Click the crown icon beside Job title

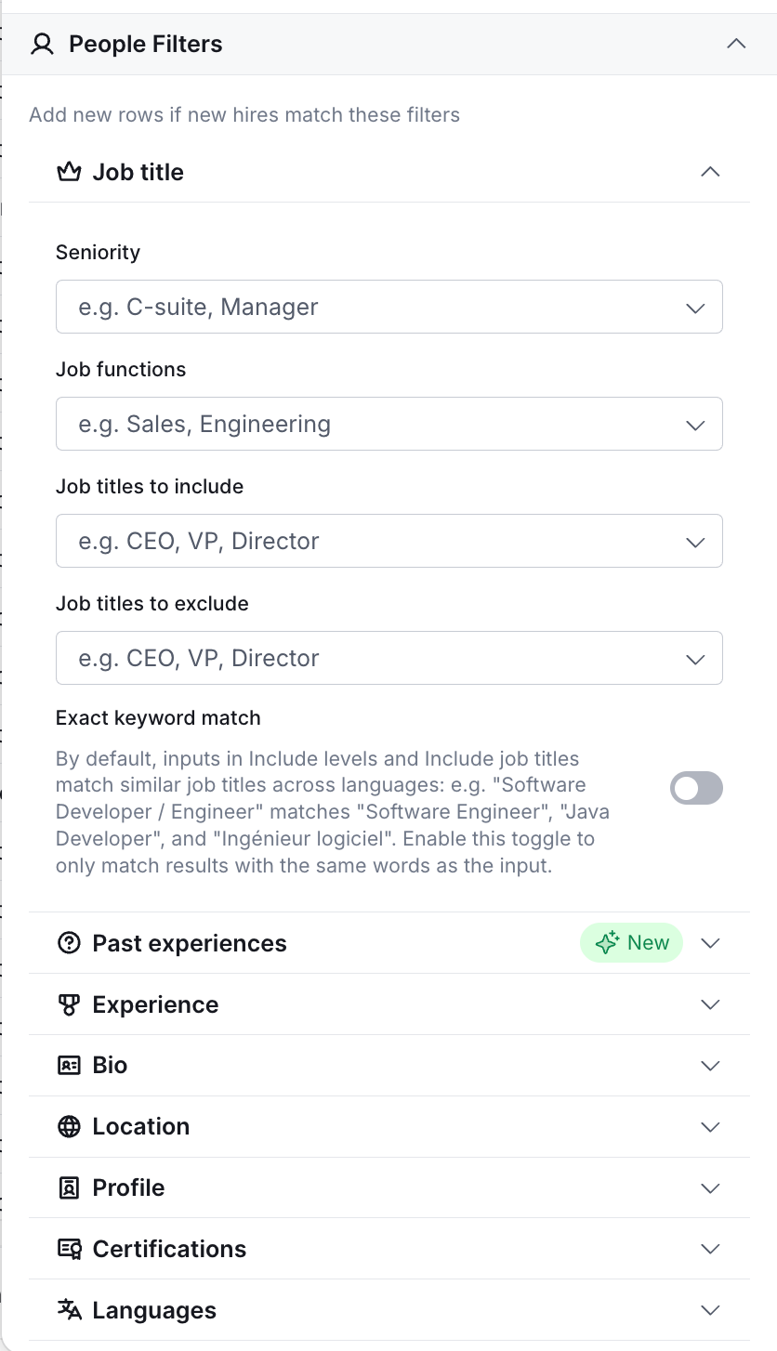tap(69, 172)
